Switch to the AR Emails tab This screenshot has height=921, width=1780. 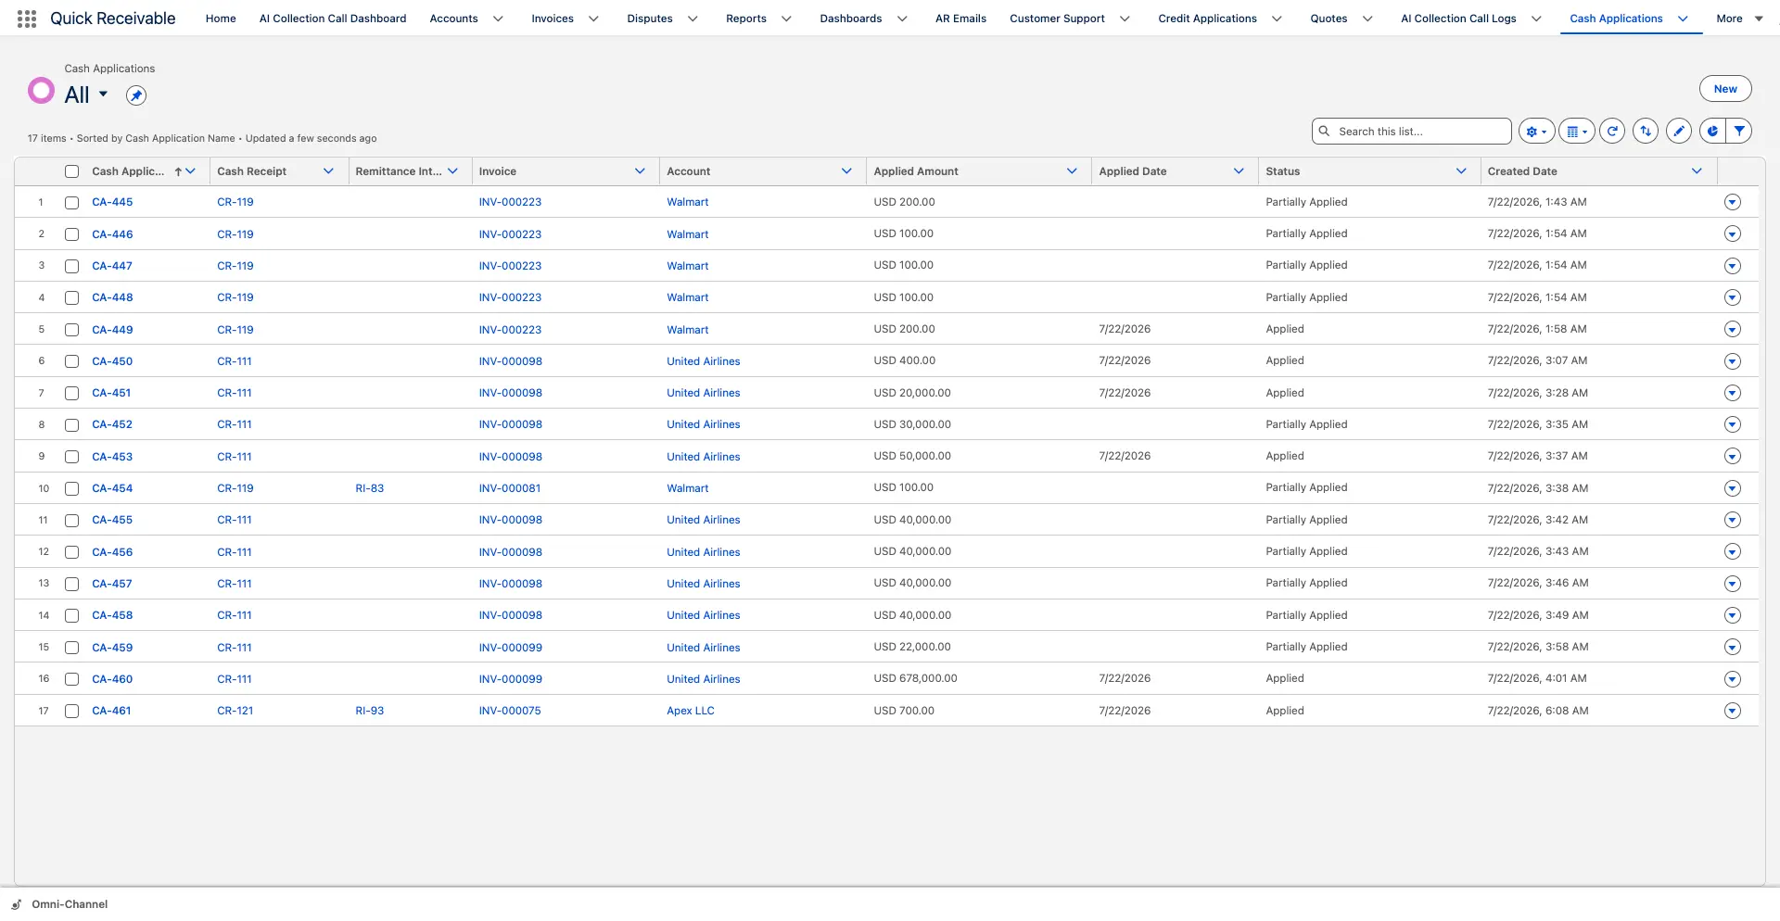[960, 19]
